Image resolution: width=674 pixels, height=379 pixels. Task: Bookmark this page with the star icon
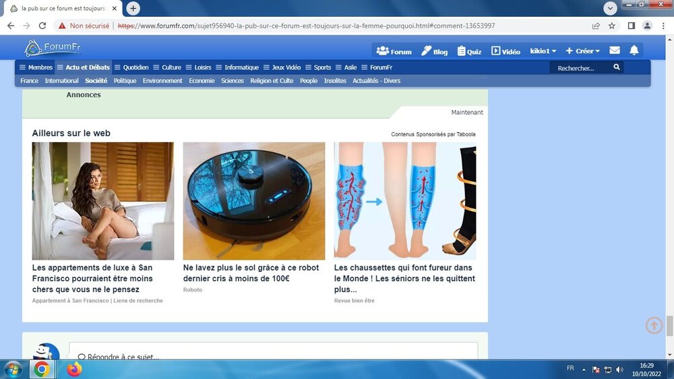coord(612,26)
